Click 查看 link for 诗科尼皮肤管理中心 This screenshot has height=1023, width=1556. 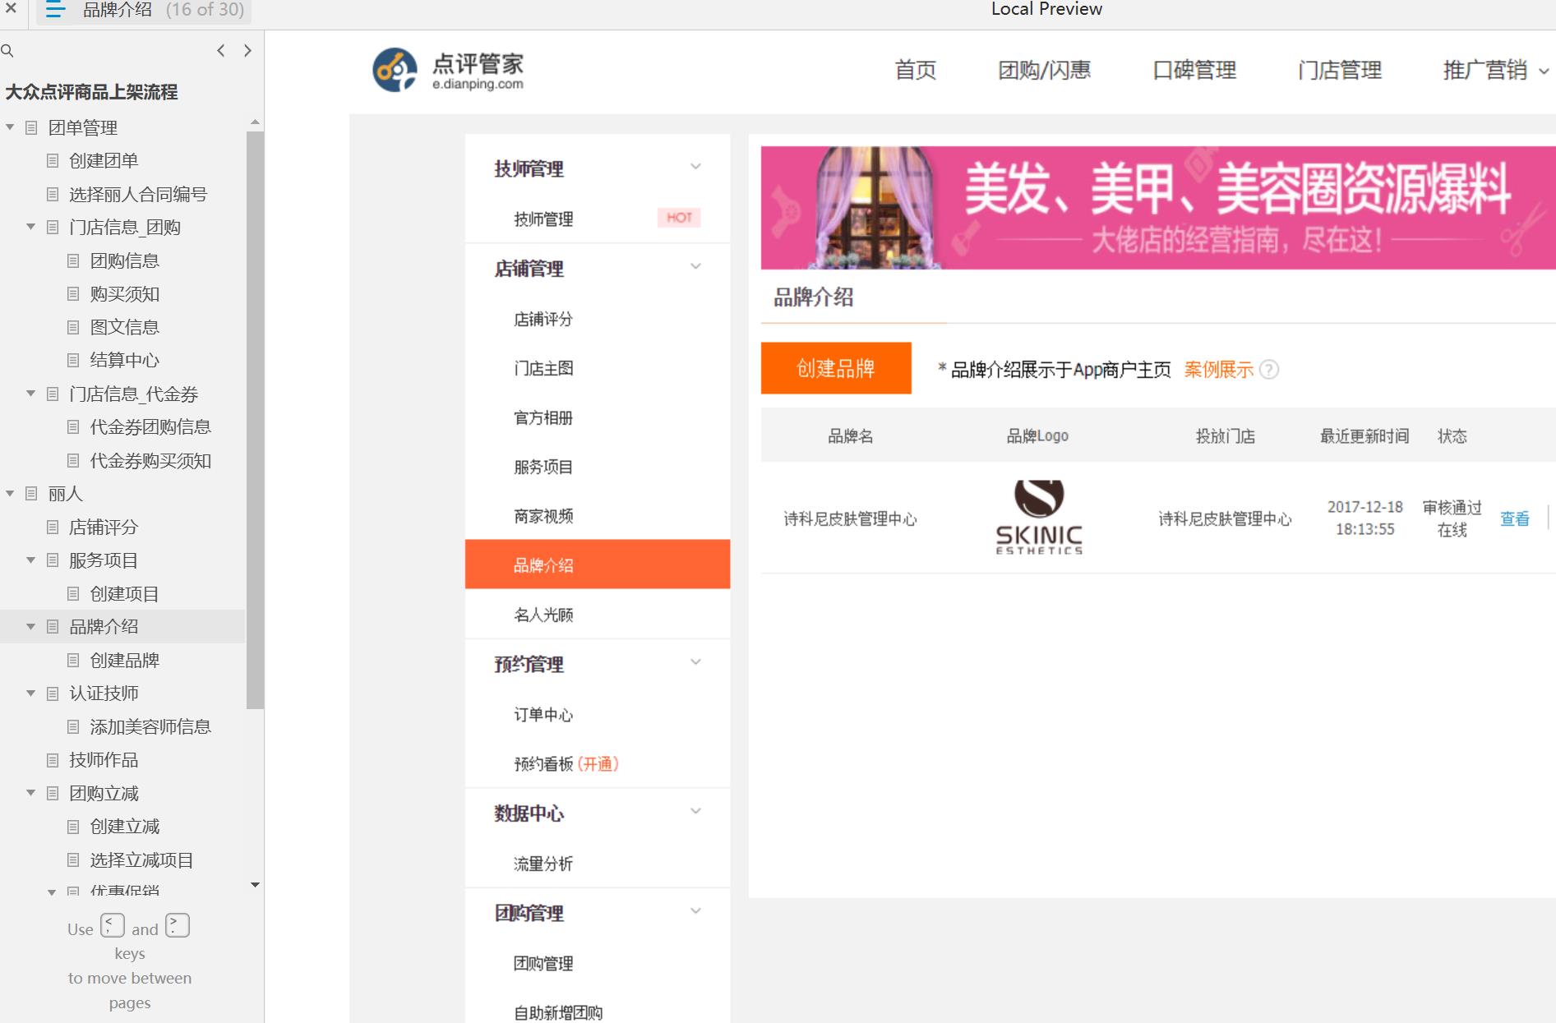(1514, 518)
